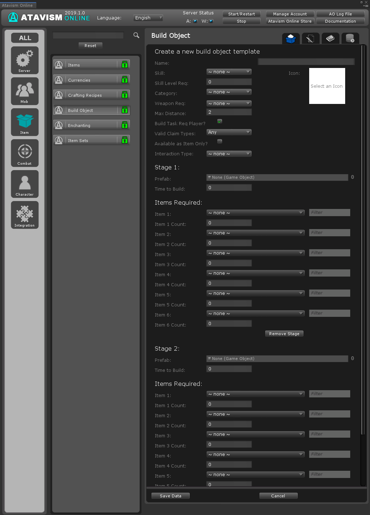Open the Crafting Recipes list entry
Image resolution: width=370 pixels, height=515 pixels.
point(91,95)
